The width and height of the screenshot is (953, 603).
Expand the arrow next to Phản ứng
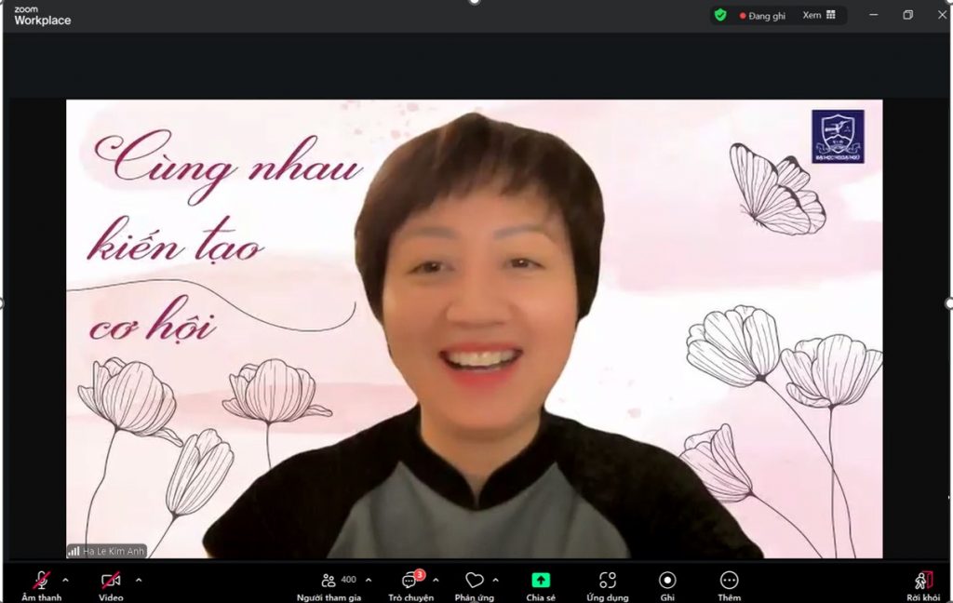pyautogui.click(x=495, y=580)
